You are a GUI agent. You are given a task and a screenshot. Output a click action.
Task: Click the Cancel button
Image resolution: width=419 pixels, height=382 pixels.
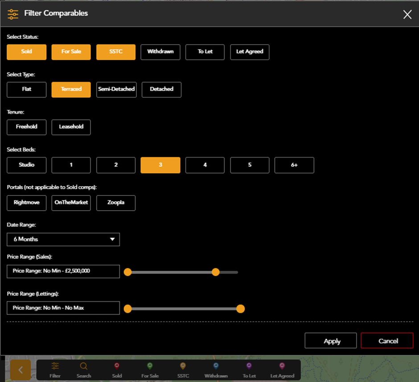387,341
